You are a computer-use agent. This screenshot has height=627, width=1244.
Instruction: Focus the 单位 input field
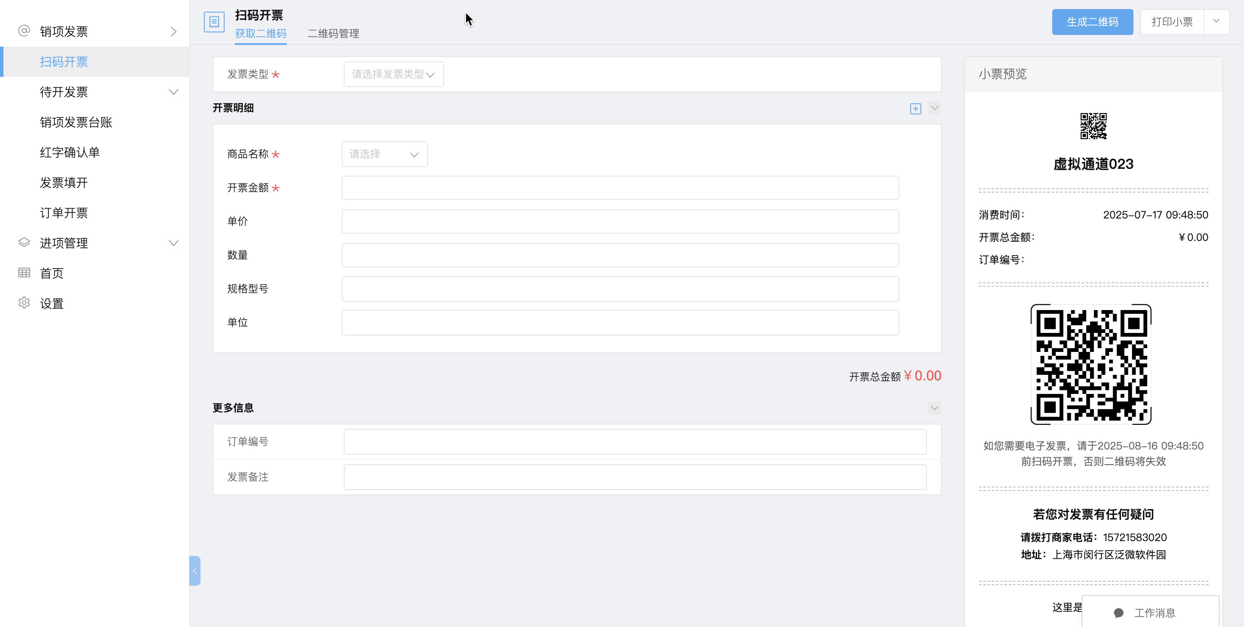pos(620,323)
